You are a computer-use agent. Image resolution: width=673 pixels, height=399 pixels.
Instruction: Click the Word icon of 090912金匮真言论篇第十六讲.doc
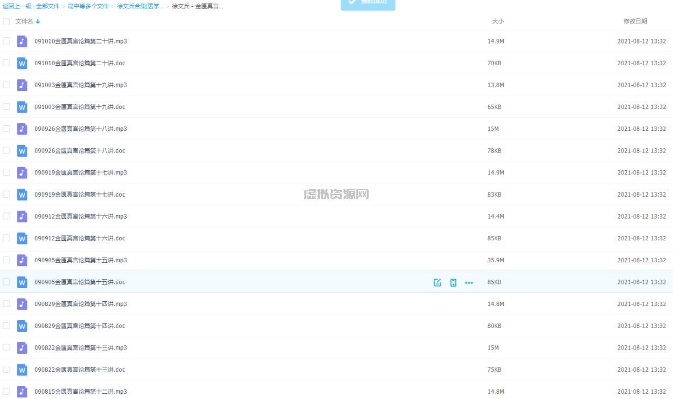[22, 238]
